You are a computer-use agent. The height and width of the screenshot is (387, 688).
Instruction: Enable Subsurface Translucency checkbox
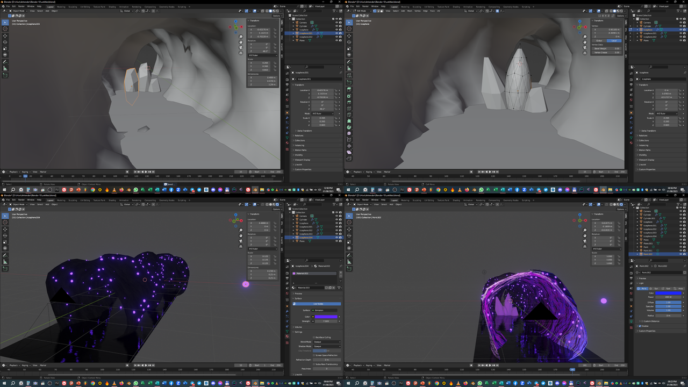(x=314, y=364)
